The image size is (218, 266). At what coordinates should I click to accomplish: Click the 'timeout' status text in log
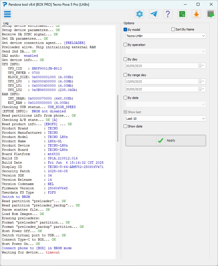(x=53, y=252)
